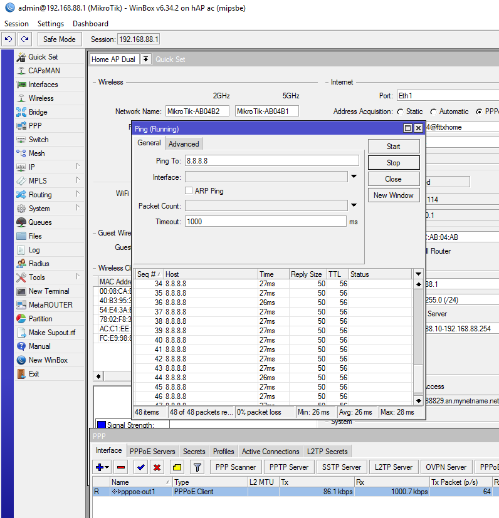
Task: Click the redo arrow in toolbar
Action: 24,39
